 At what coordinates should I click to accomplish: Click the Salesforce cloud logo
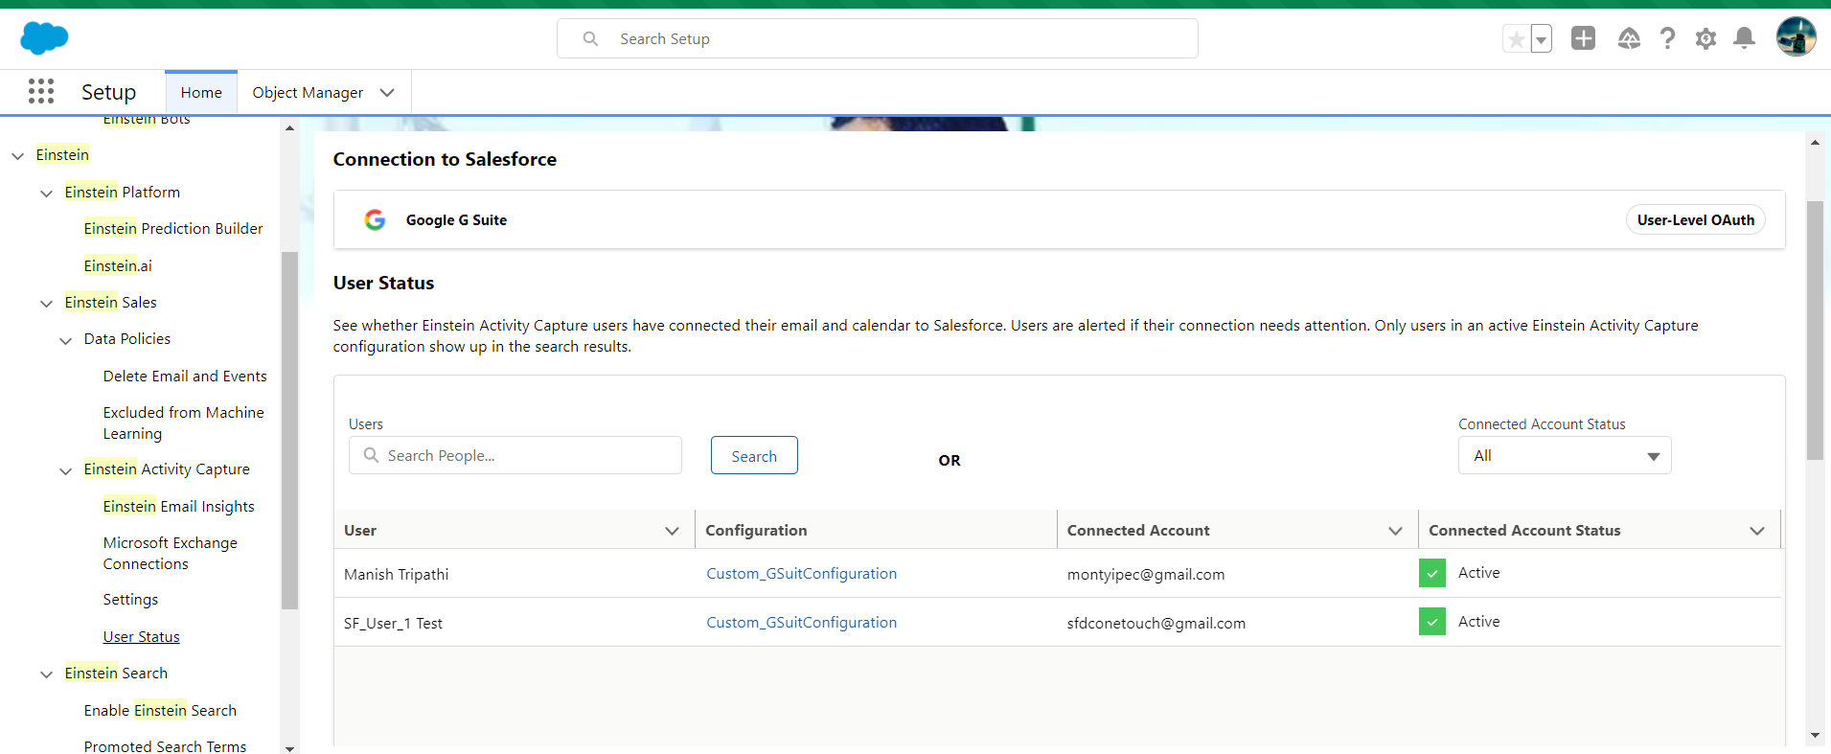[x=44, y=38]
